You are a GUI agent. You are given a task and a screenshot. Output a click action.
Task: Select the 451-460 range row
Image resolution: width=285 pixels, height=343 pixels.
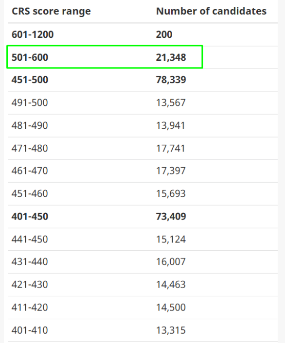[x=143, y=194]
